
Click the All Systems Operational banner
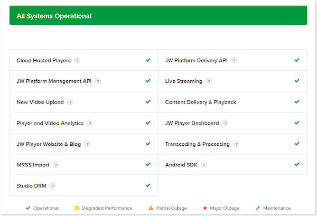point(158,16)
